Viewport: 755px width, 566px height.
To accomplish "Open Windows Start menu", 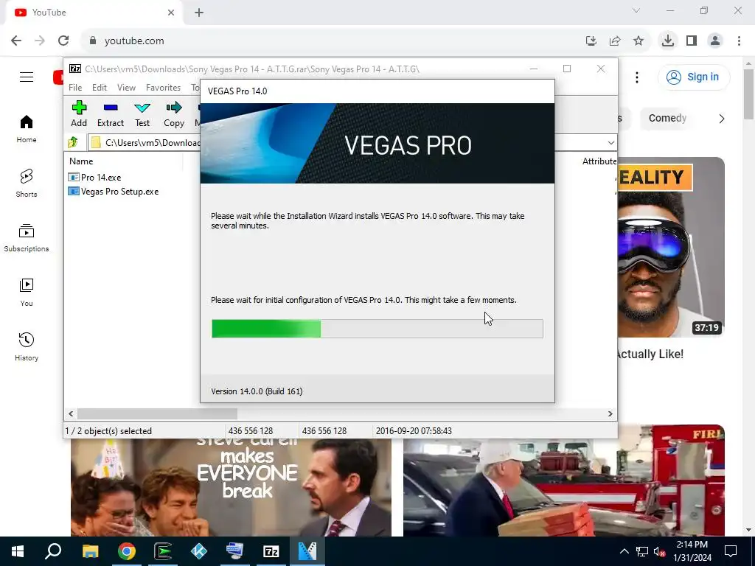I will click(x=18, y=551).
